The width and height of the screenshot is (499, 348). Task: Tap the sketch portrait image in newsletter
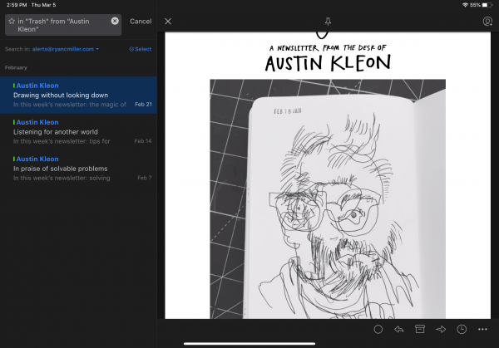(x=327, y=198)
